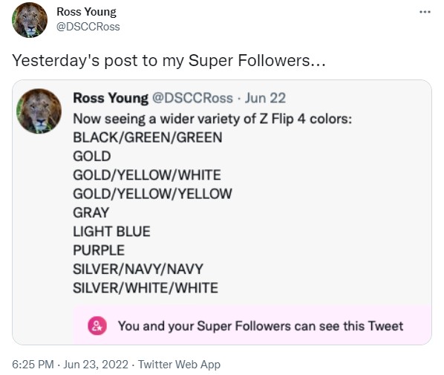Viewport: 444px width, 375px height.
Task: Click the SILVER/NAVY/NAVY line
Action: (x=138, y=269)
